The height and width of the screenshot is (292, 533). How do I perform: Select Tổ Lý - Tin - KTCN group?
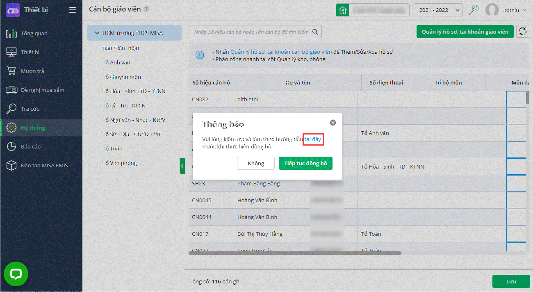(x=124, y=105)
